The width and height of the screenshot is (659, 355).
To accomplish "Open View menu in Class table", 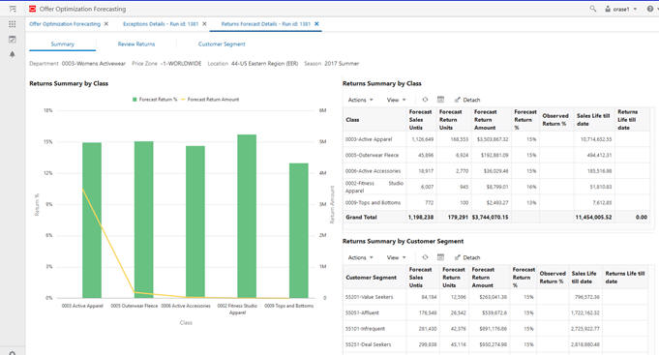I will click(396, 100).
